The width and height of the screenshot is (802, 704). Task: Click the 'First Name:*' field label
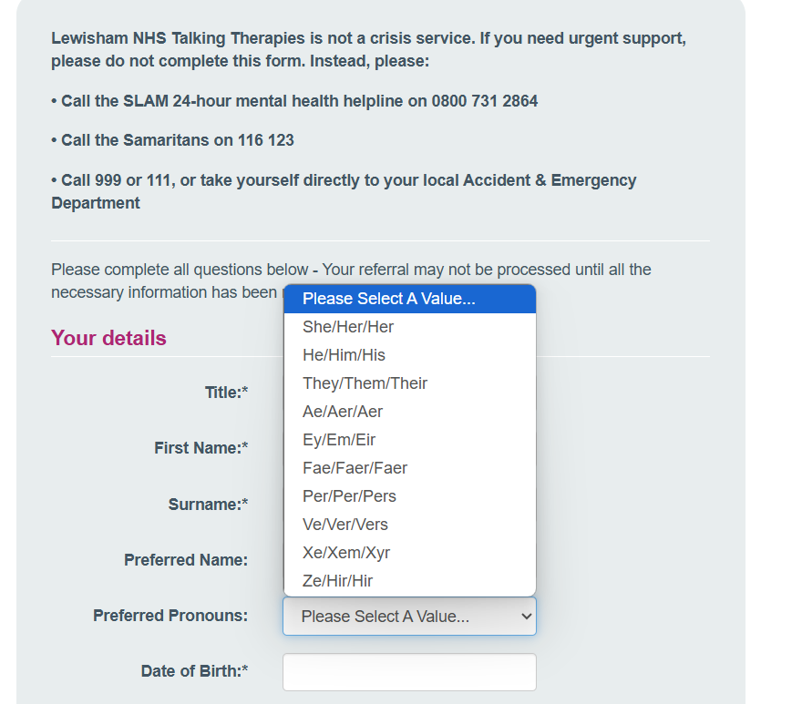coord(201,448)
